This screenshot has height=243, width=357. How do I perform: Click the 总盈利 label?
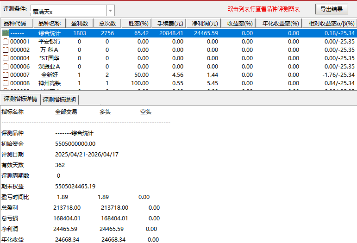[10, 208]
